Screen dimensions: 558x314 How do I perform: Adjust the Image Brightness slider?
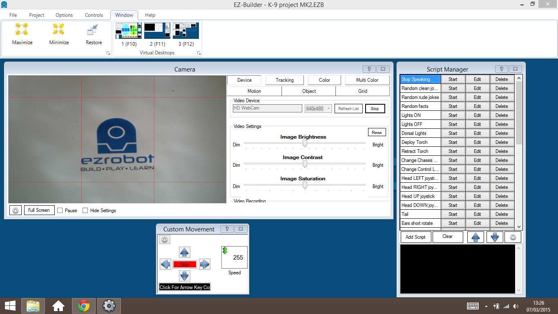pyautogui.click(x=304, y=144)
